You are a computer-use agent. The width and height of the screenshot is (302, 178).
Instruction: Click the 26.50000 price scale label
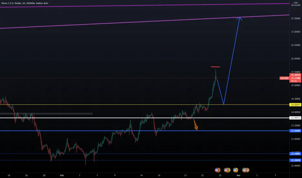click(296, 45)
